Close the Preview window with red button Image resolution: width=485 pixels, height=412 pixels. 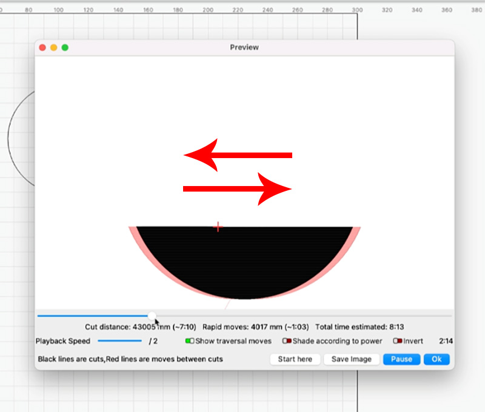(x=42, y=47)
